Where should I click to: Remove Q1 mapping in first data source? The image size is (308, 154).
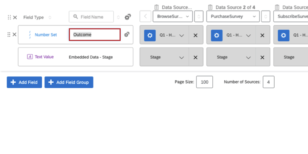tap(195, 35)
